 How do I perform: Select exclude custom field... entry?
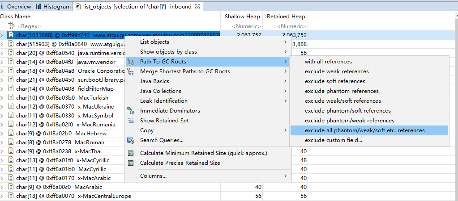pyautogui.click(x=334, y=140)
